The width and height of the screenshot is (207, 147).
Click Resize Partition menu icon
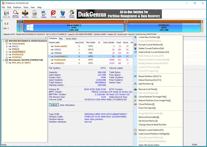pos(135,76)
